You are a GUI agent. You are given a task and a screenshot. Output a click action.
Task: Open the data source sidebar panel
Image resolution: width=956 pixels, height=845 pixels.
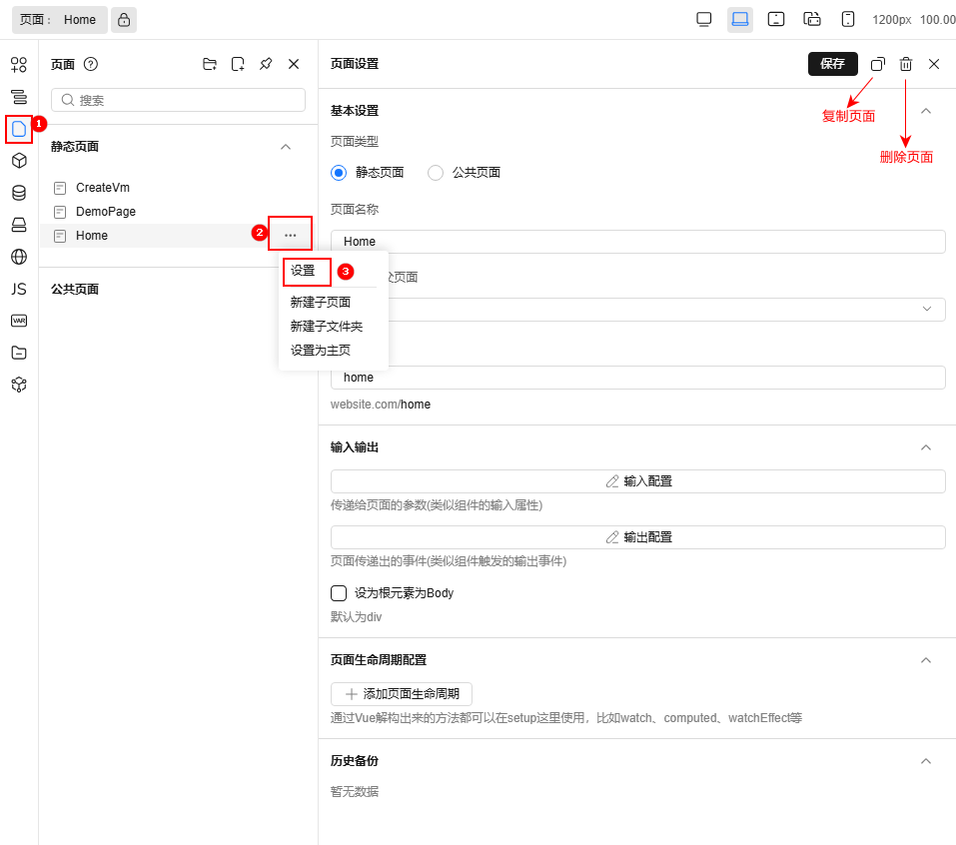(x=18, y=192)
